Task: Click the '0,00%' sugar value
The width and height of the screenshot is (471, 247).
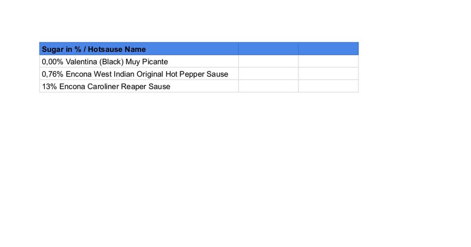Action: coord(53,62)
